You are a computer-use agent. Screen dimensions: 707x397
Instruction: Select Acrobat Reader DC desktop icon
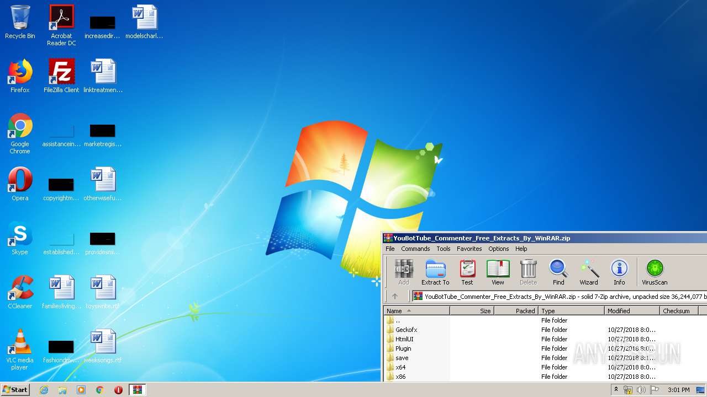[x=61, y=25]
